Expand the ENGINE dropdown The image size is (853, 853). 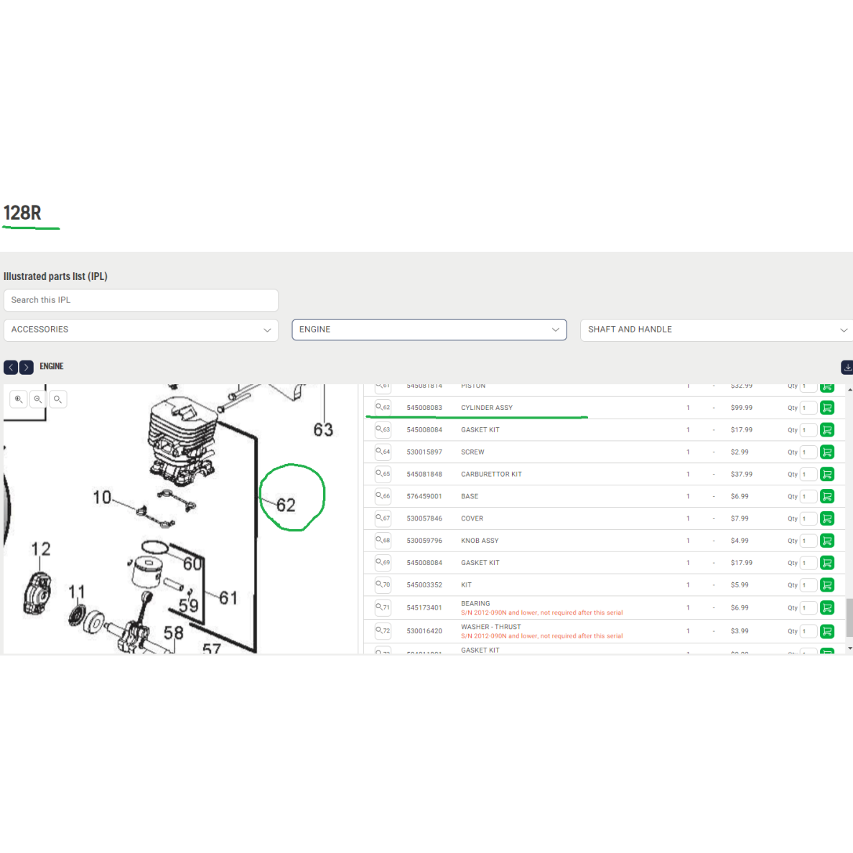tap(429, 330)
